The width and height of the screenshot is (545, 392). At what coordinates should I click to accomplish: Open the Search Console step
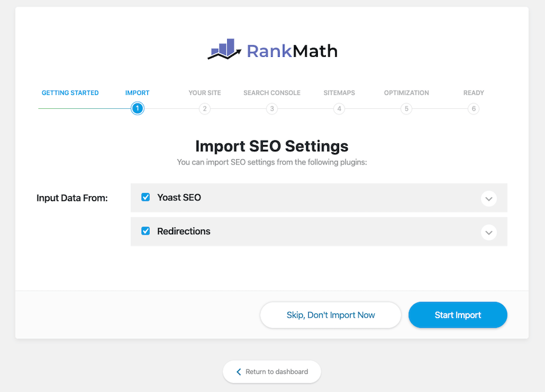click(x=272, y=93)
